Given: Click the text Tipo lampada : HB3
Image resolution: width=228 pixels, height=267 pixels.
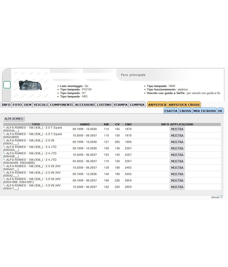Looking at the screenshot, I should (74, 96).
